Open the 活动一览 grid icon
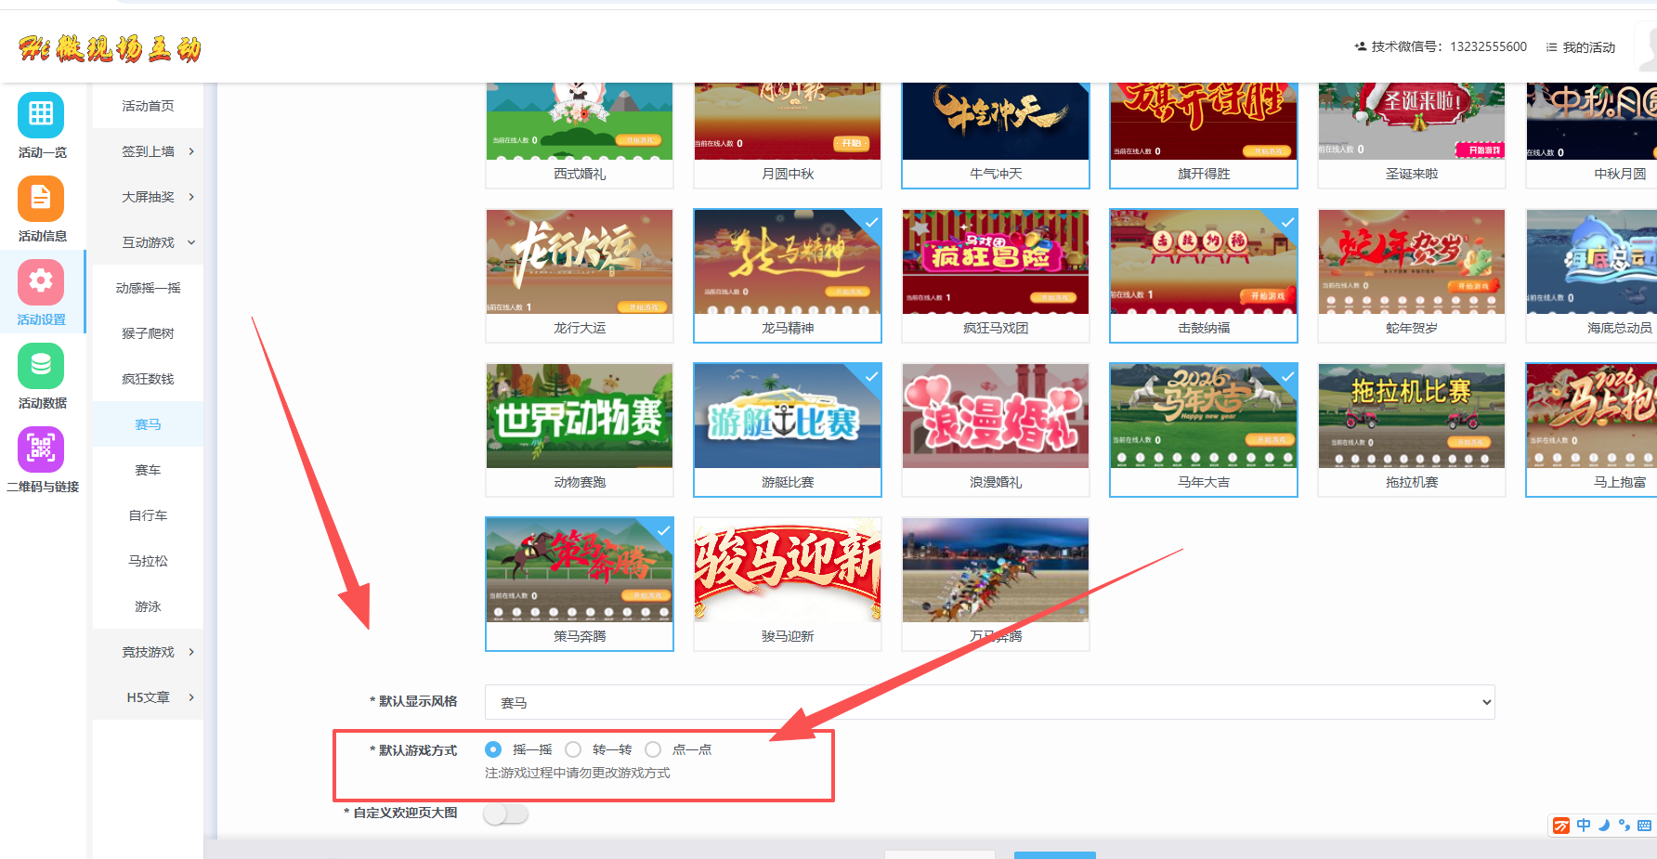Image resolution: width=1657 pixels, height=859 pixels. (x=41, y=115)
